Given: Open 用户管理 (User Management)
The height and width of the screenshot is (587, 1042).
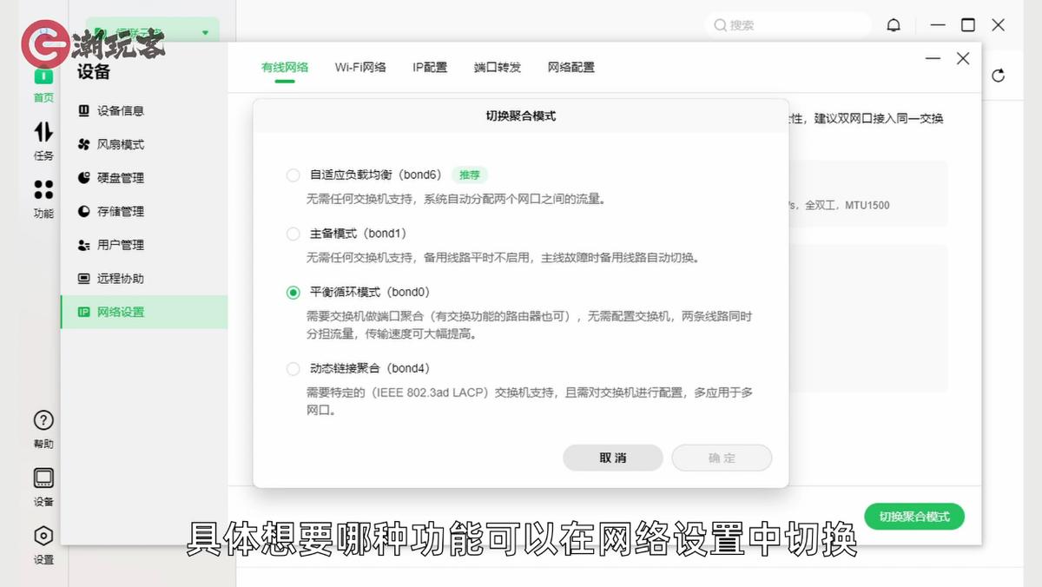Looking at the screenshot, I should [x=122, y=244].
